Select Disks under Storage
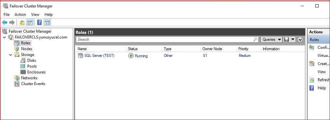The image size is (330, 120). click(32, 60)
